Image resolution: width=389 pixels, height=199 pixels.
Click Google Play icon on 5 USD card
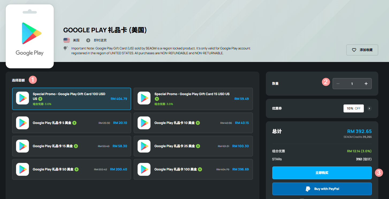(x=22, y=123)
